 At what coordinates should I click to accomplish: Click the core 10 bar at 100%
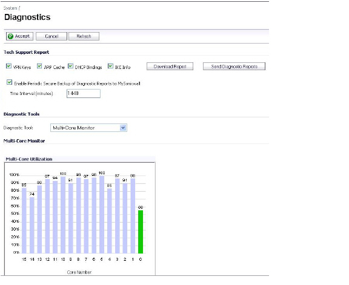pos(63,215)
